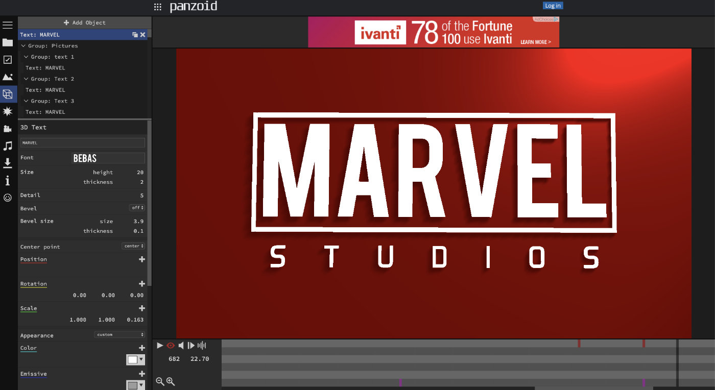
Task: Click the download icon in the sidebar
Action: coord(8,163)
